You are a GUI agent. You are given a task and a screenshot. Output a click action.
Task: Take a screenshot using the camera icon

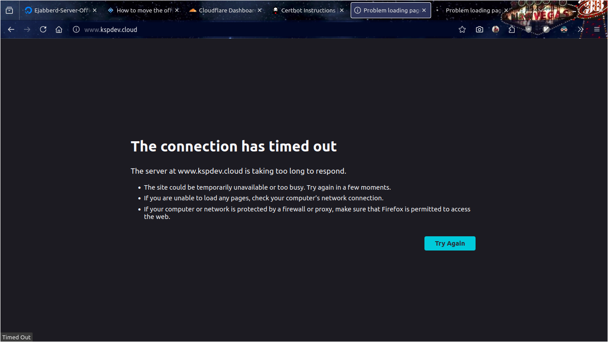(x=479, y=29)
